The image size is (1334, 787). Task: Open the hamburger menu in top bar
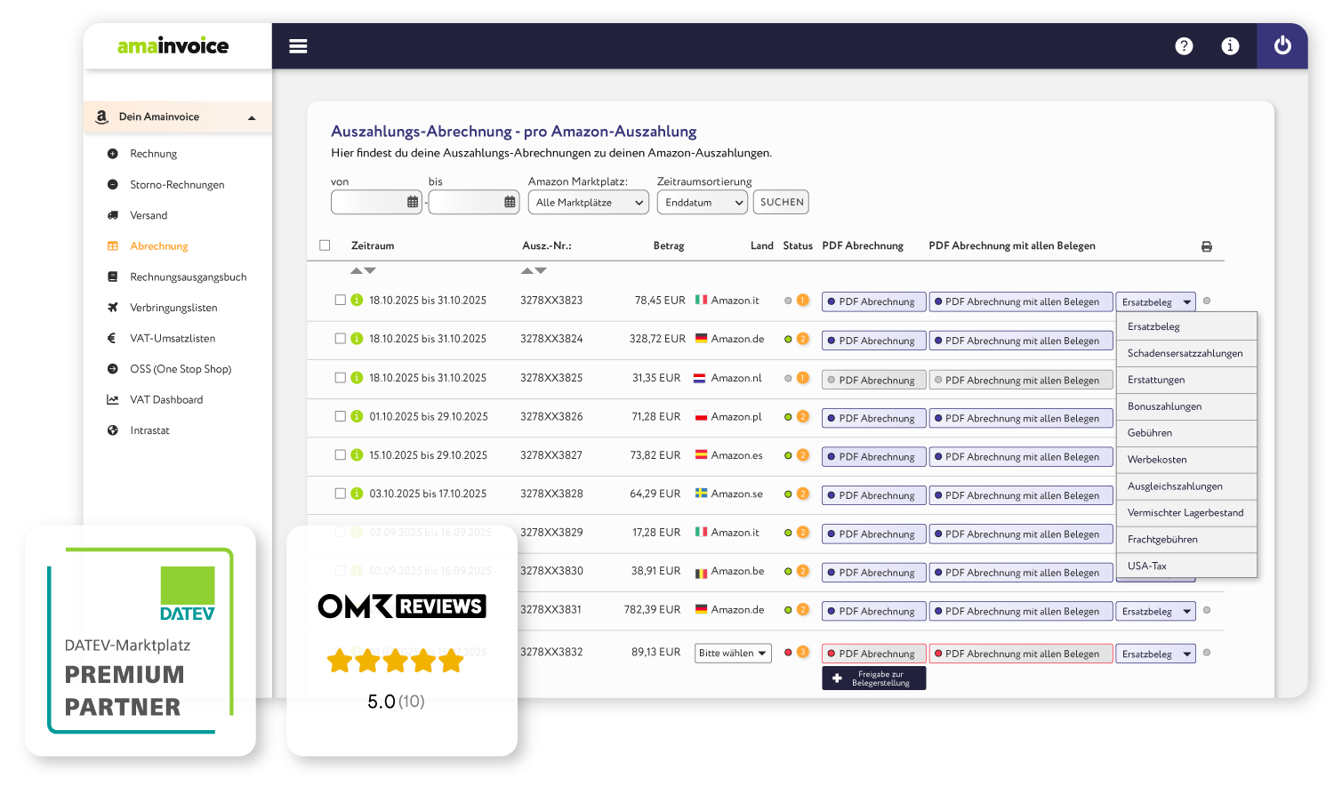click(x=298, y=46)
